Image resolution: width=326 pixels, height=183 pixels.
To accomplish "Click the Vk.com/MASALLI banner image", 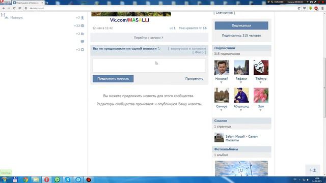I will 131,17.
